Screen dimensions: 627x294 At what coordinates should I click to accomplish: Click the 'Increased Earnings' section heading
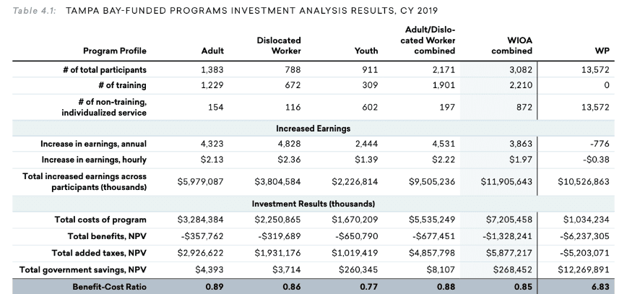[x=313, y=128]
